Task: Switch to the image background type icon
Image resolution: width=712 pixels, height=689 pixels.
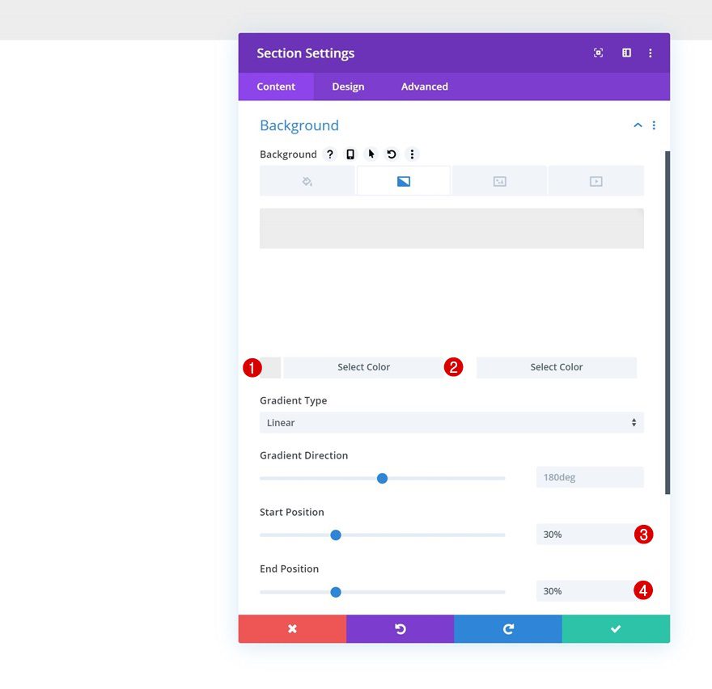Action: click(x=499, y=180)
